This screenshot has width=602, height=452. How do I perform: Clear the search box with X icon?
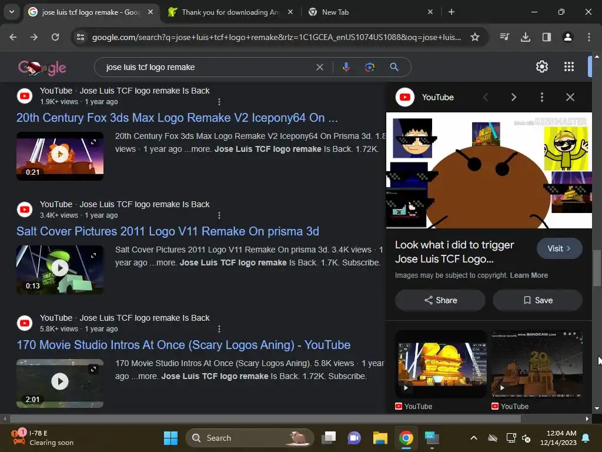[319, 67]
